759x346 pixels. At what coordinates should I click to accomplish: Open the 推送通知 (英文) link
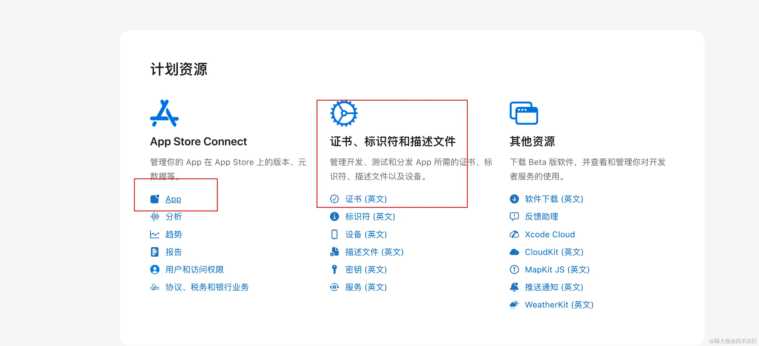pos(554,287)
